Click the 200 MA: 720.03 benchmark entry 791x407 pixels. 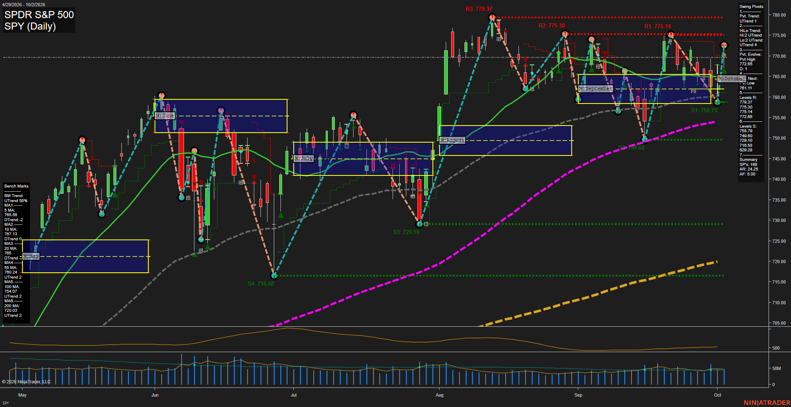[x=12, y=308]
